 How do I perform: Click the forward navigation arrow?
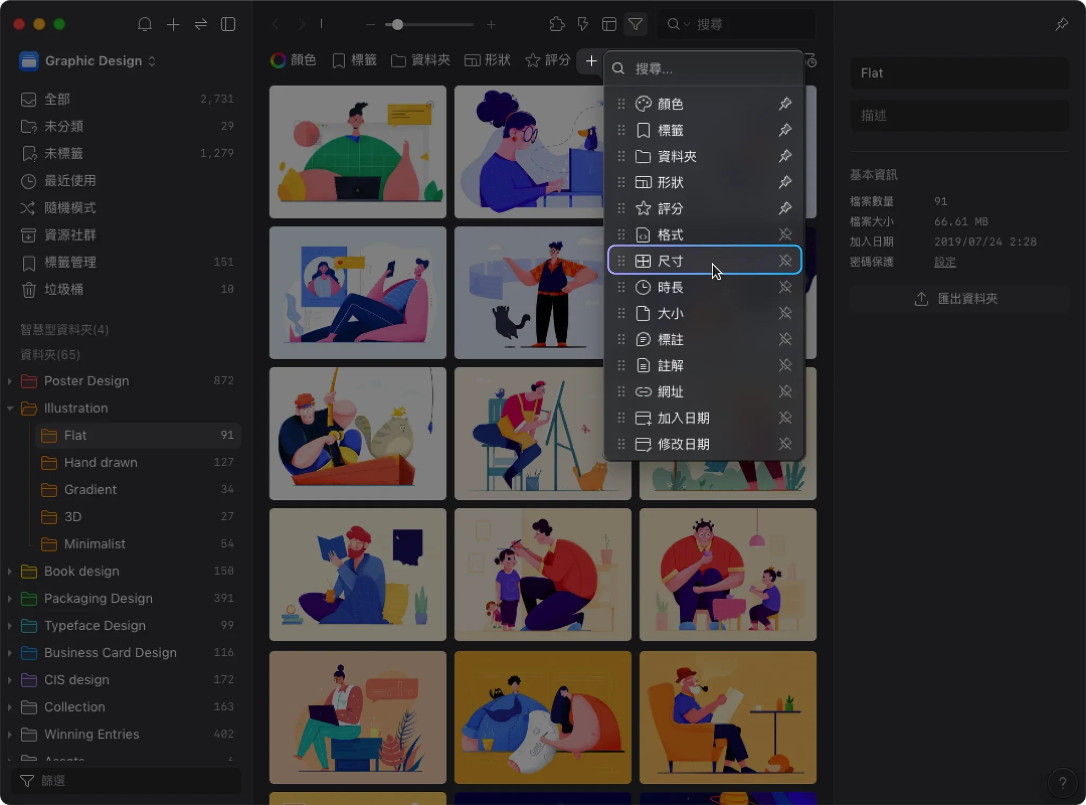point(301,24)
